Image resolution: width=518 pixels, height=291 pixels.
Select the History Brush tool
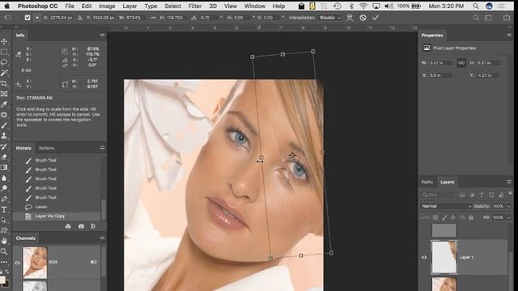[x=4, y=146]
